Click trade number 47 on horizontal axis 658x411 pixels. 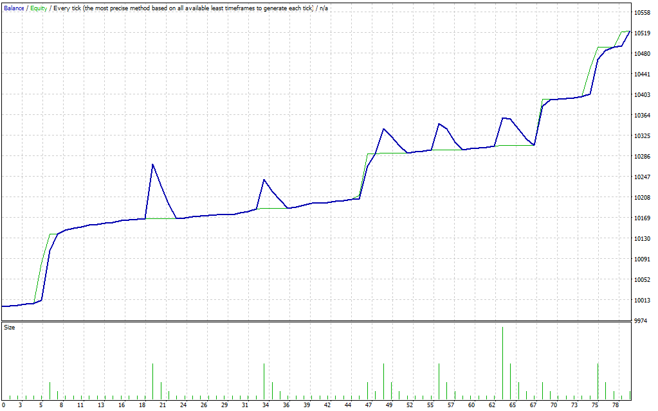click(369, 405)
